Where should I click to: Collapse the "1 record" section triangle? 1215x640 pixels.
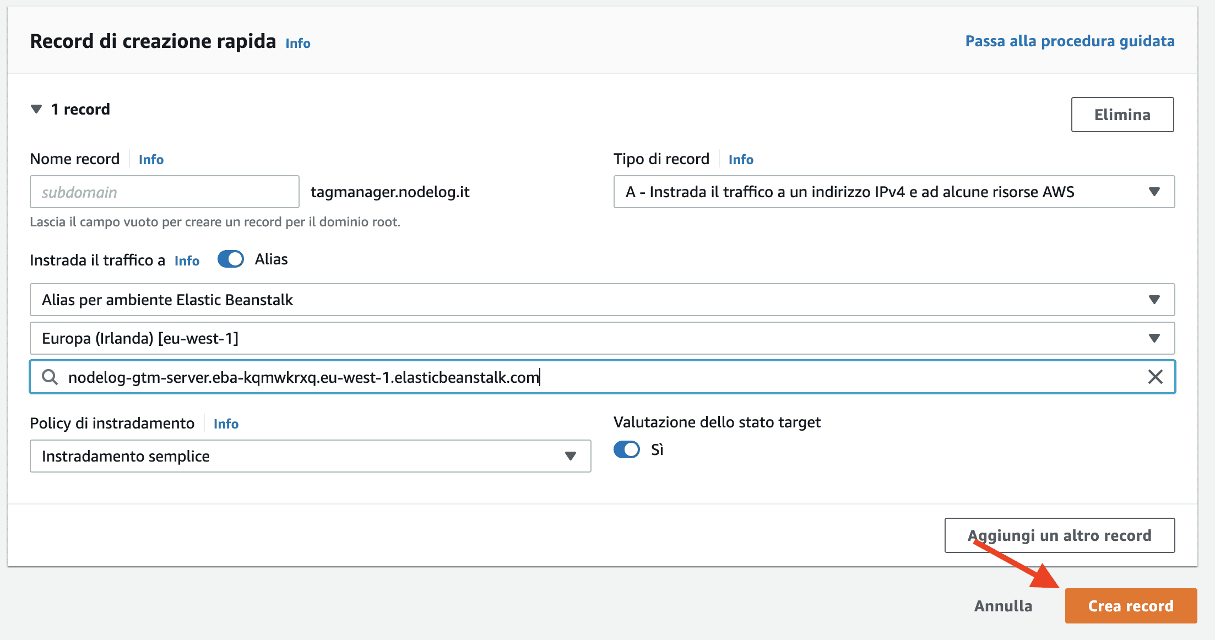36,109
